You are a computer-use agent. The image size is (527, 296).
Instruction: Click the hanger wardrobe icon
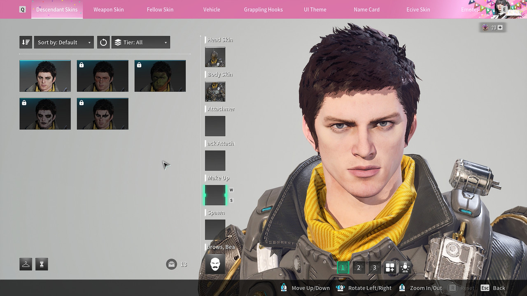26,264
